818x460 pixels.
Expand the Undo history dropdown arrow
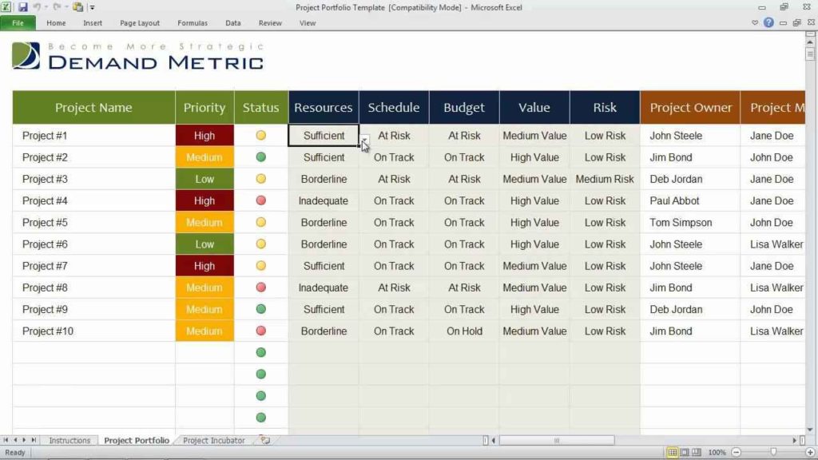tap(46, 7)
